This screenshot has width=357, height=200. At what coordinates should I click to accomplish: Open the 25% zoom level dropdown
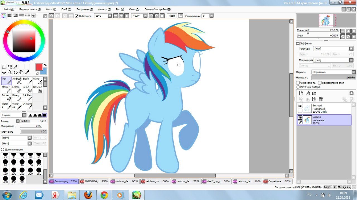pyautogui.click(x=110, y=16)
